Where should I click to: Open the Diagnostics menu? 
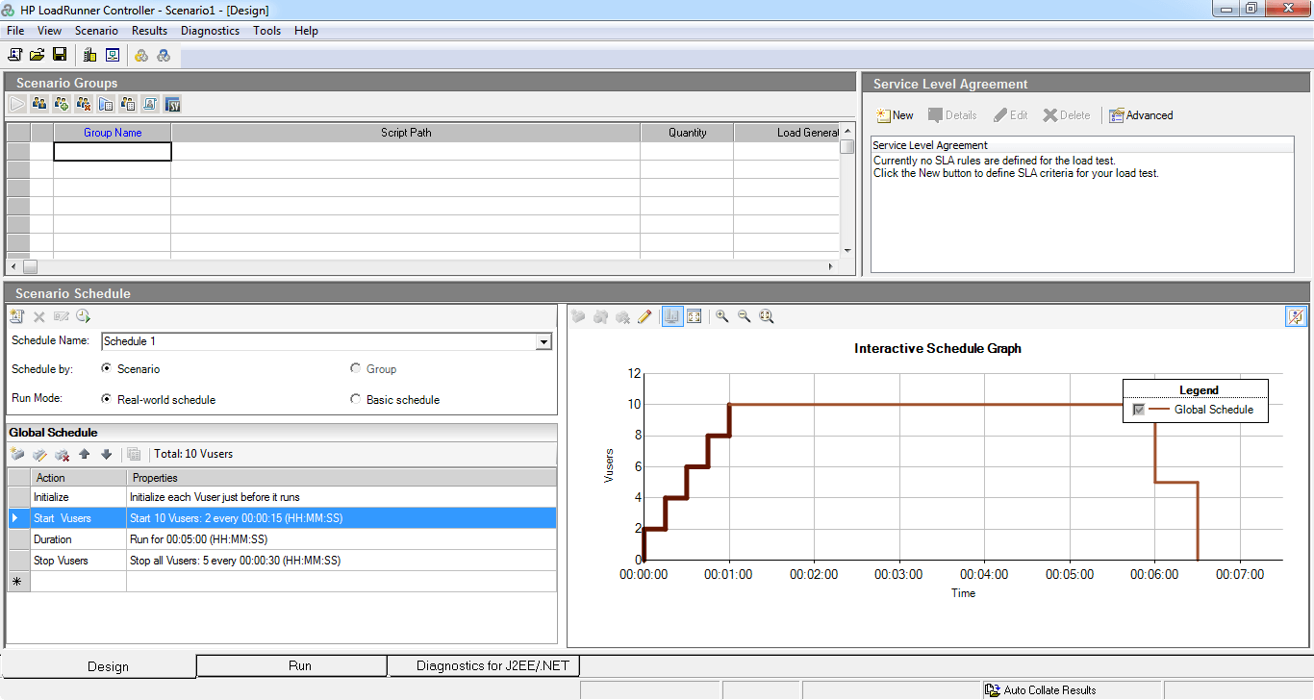pos(210,31)
